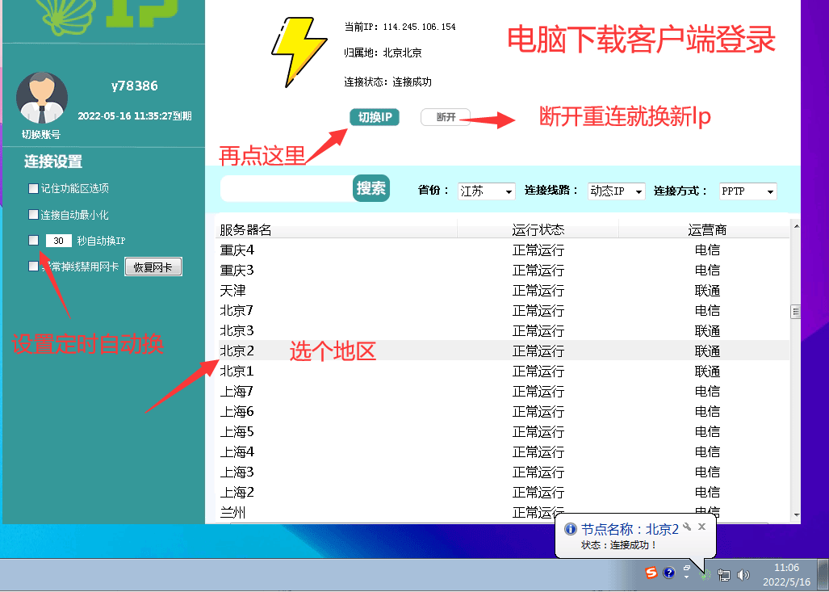Open Sogou input method tray icon
The width and height of the screenshot is (829, 592).
pos(651,573)
